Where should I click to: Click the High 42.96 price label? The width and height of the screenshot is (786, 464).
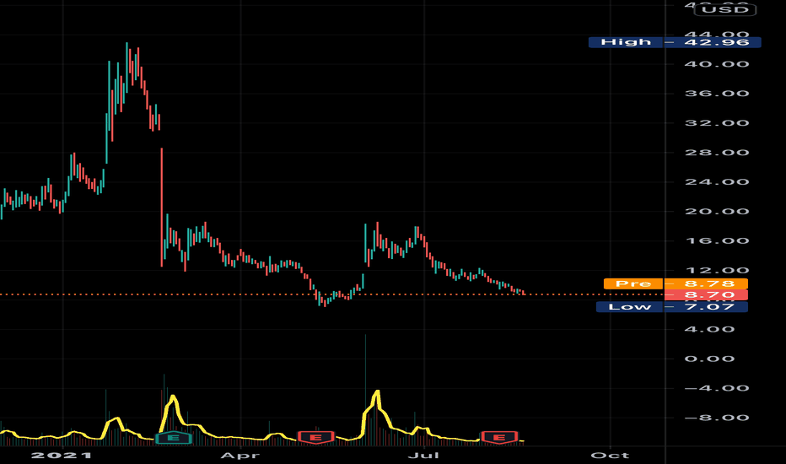point(675,42)
